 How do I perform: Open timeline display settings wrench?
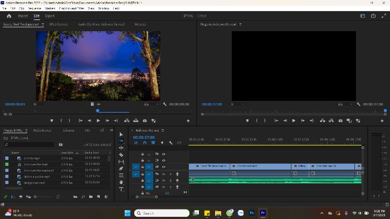(x=170, y=143)
